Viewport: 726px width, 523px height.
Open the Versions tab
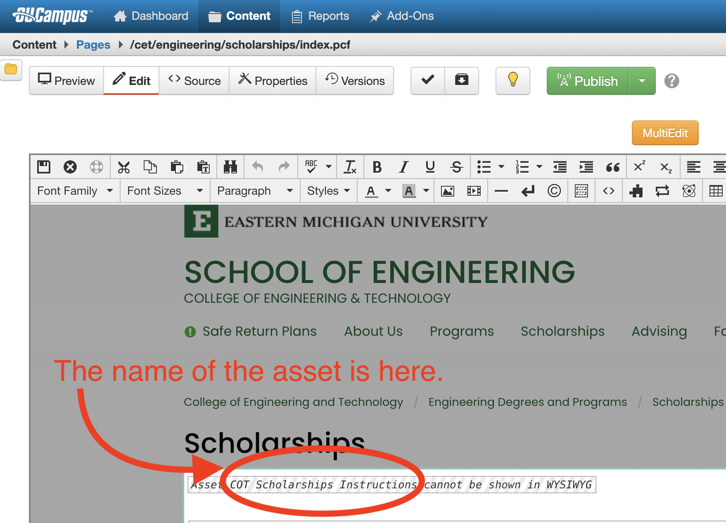pyautogui.click(x=355, y=80)
